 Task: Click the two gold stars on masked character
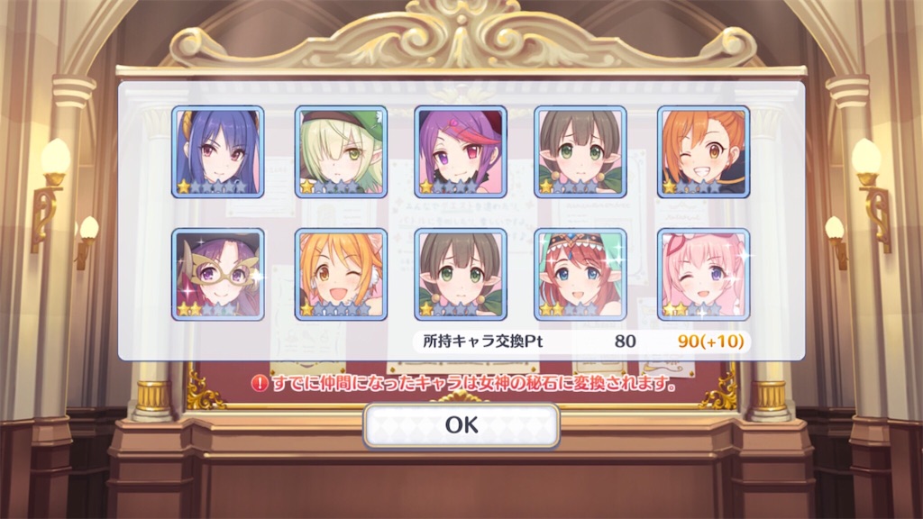190,310
